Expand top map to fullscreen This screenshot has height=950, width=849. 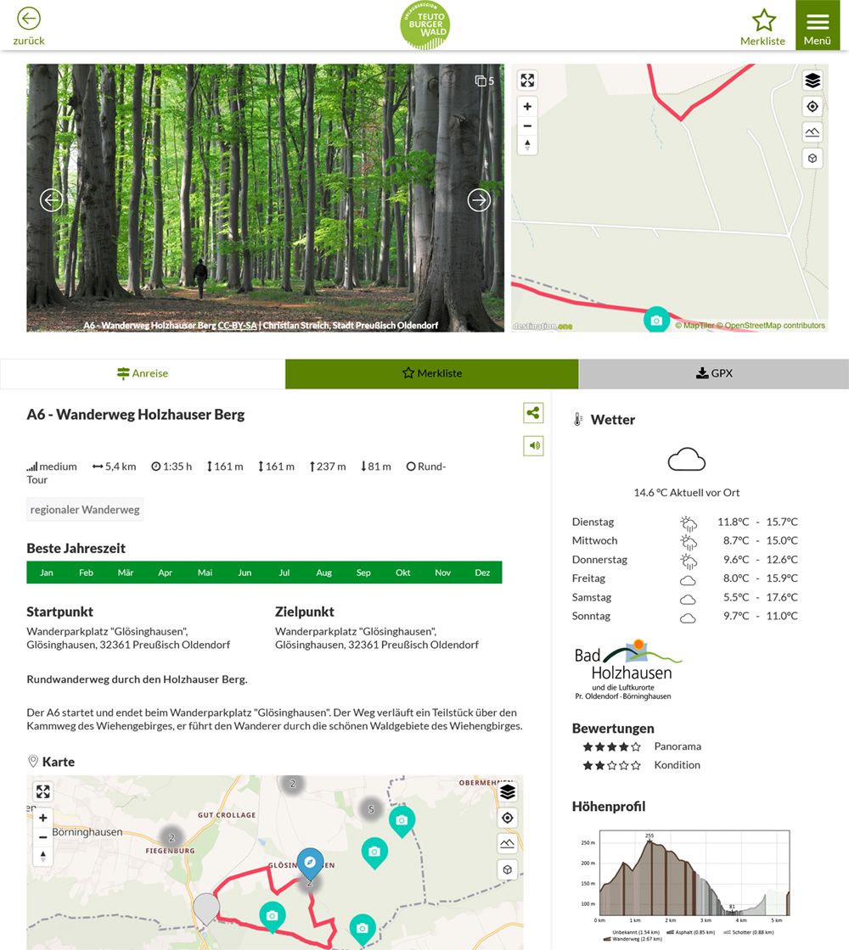point(527,81)
